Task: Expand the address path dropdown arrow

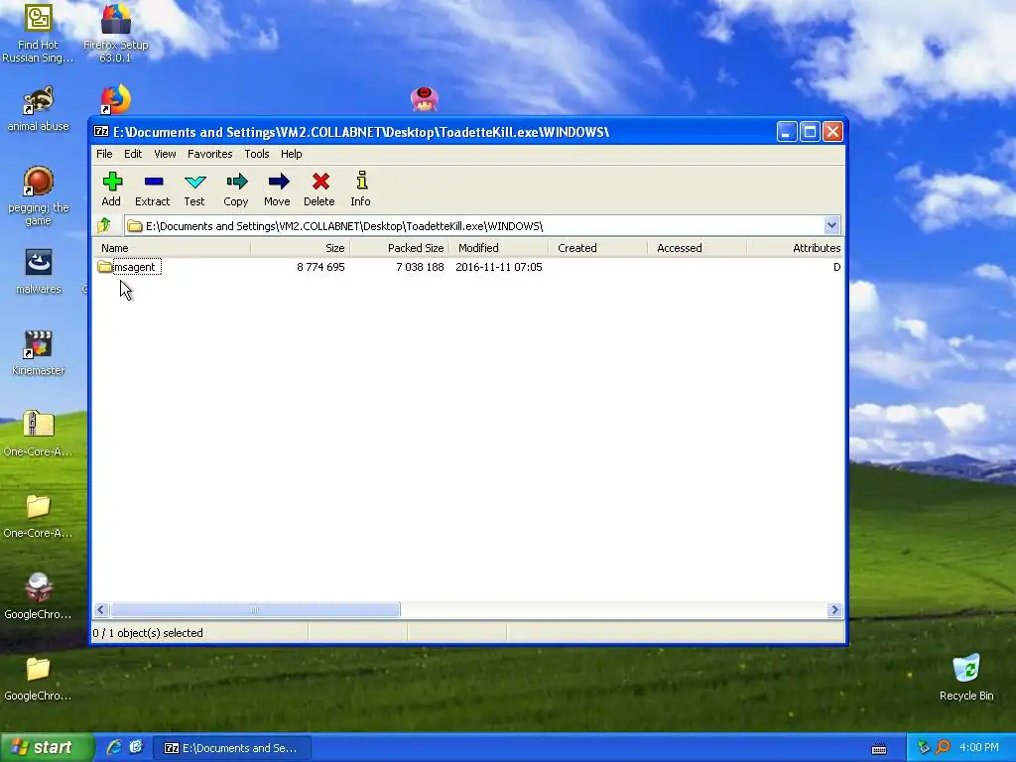Action: click(832, 225)
